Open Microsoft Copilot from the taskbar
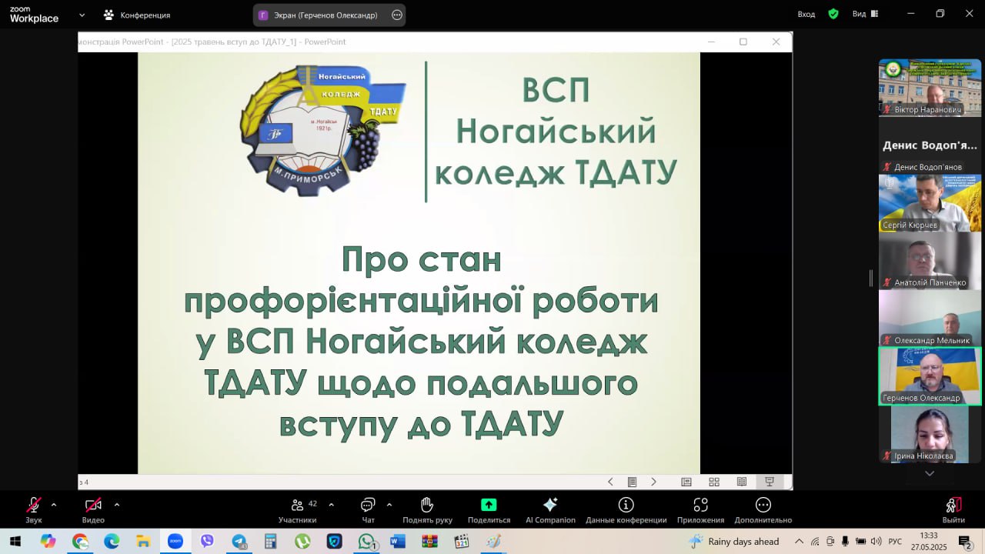This screenshot has width=985, height=554. 48,541
